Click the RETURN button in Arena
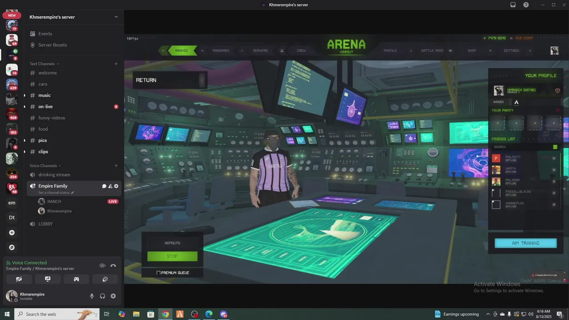Viewport: 569px width, 320px height. (170, 80)
